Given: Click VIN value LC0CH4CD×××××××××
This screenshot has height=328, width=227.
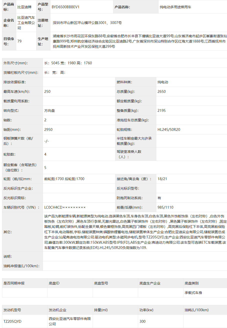Looking at the screenshot, I should pyautogui.click(x=65, y=207).
